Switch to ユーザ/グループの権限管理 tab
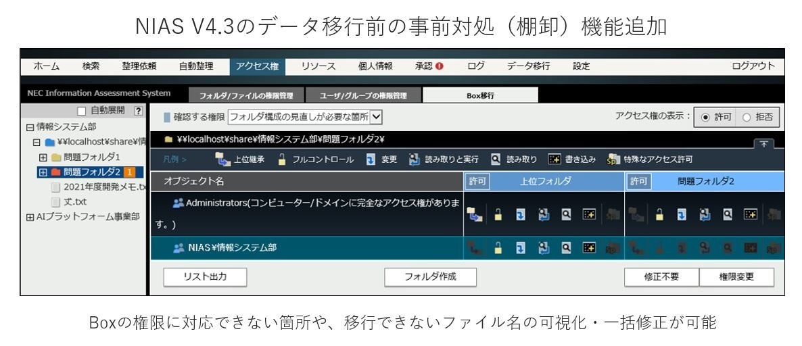This screenshot has height=346, width=802. [x=363, y=95]
